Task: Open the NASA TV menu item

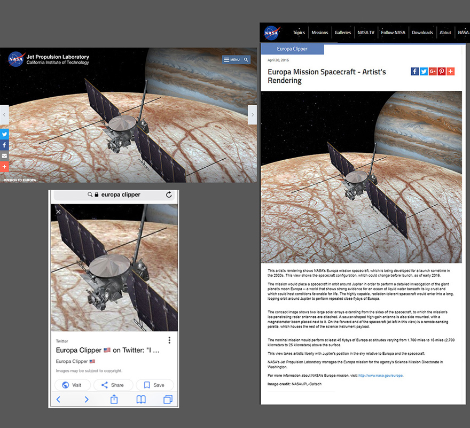Action: [x=366, y=33]
